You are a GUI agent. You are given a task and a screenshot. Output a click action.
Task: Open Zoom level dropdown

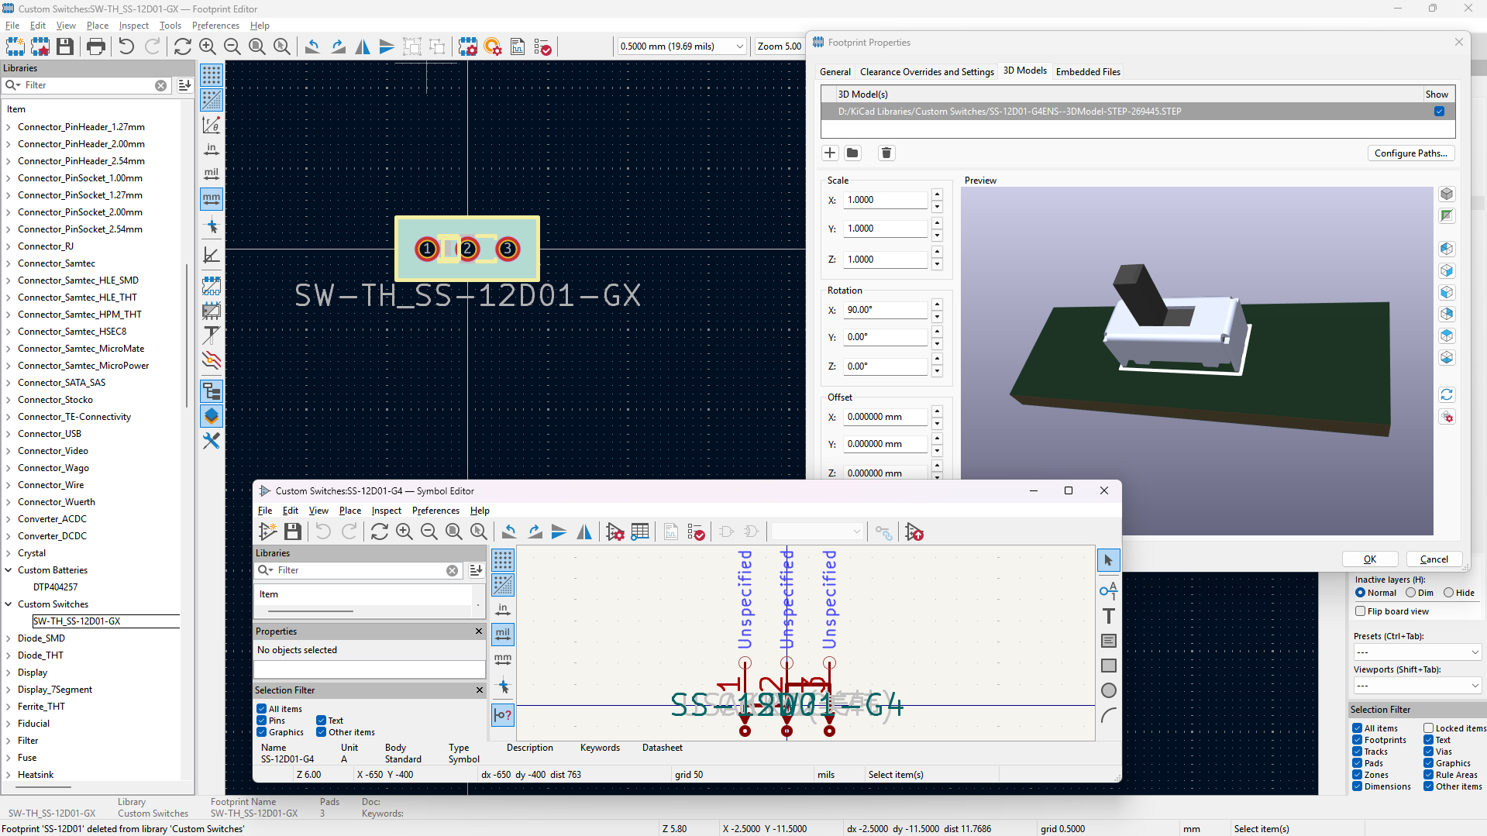pyautogui.click(x=779, y=46)
